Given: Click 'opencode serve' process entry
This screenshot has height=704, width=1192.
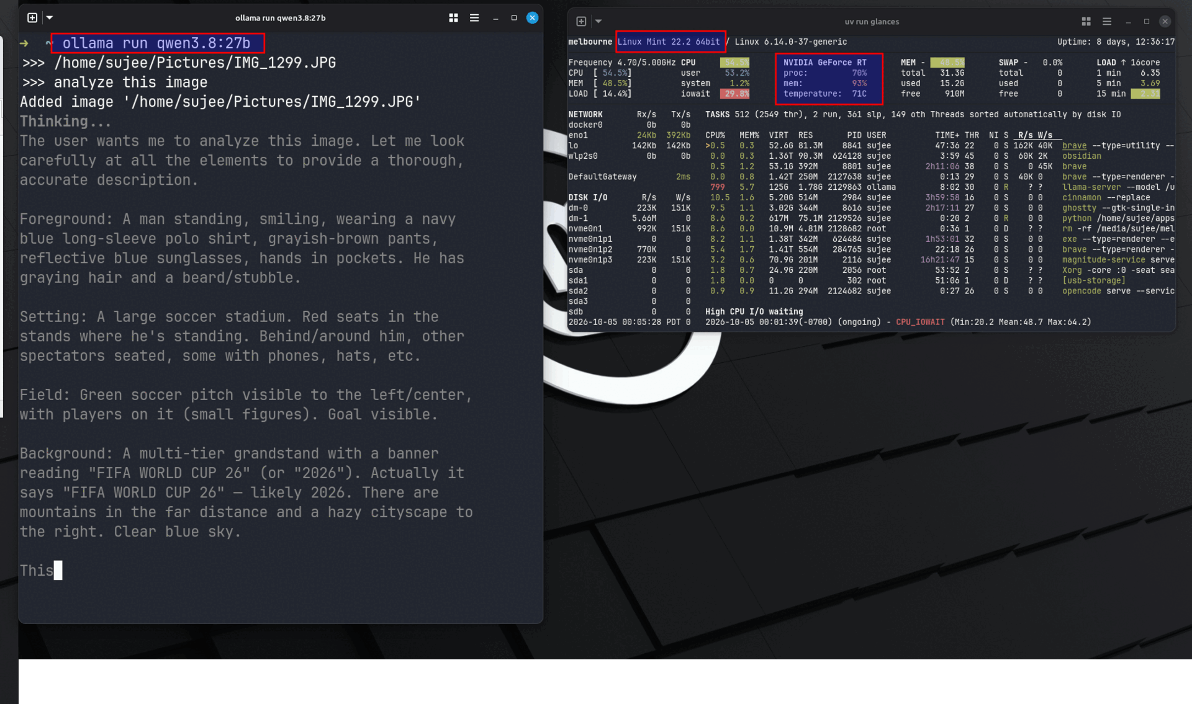Looking at the screenshot, I should [1118, 291].
